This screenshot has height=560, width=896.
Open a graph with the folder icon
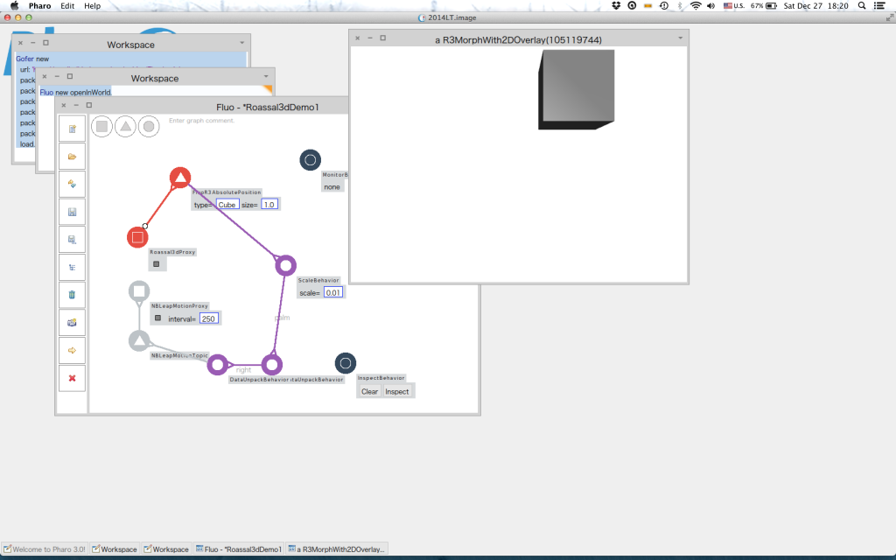pyautogui.click(x=72, y=157)
